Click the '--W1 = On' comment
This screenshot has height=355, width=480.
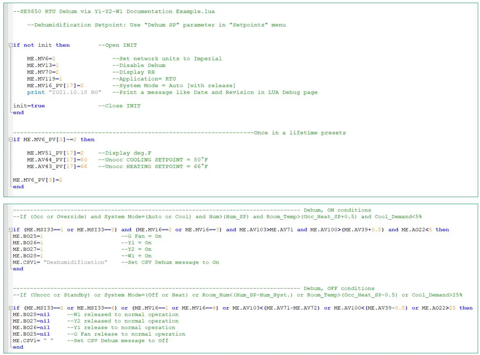click(x=137, y=256)
